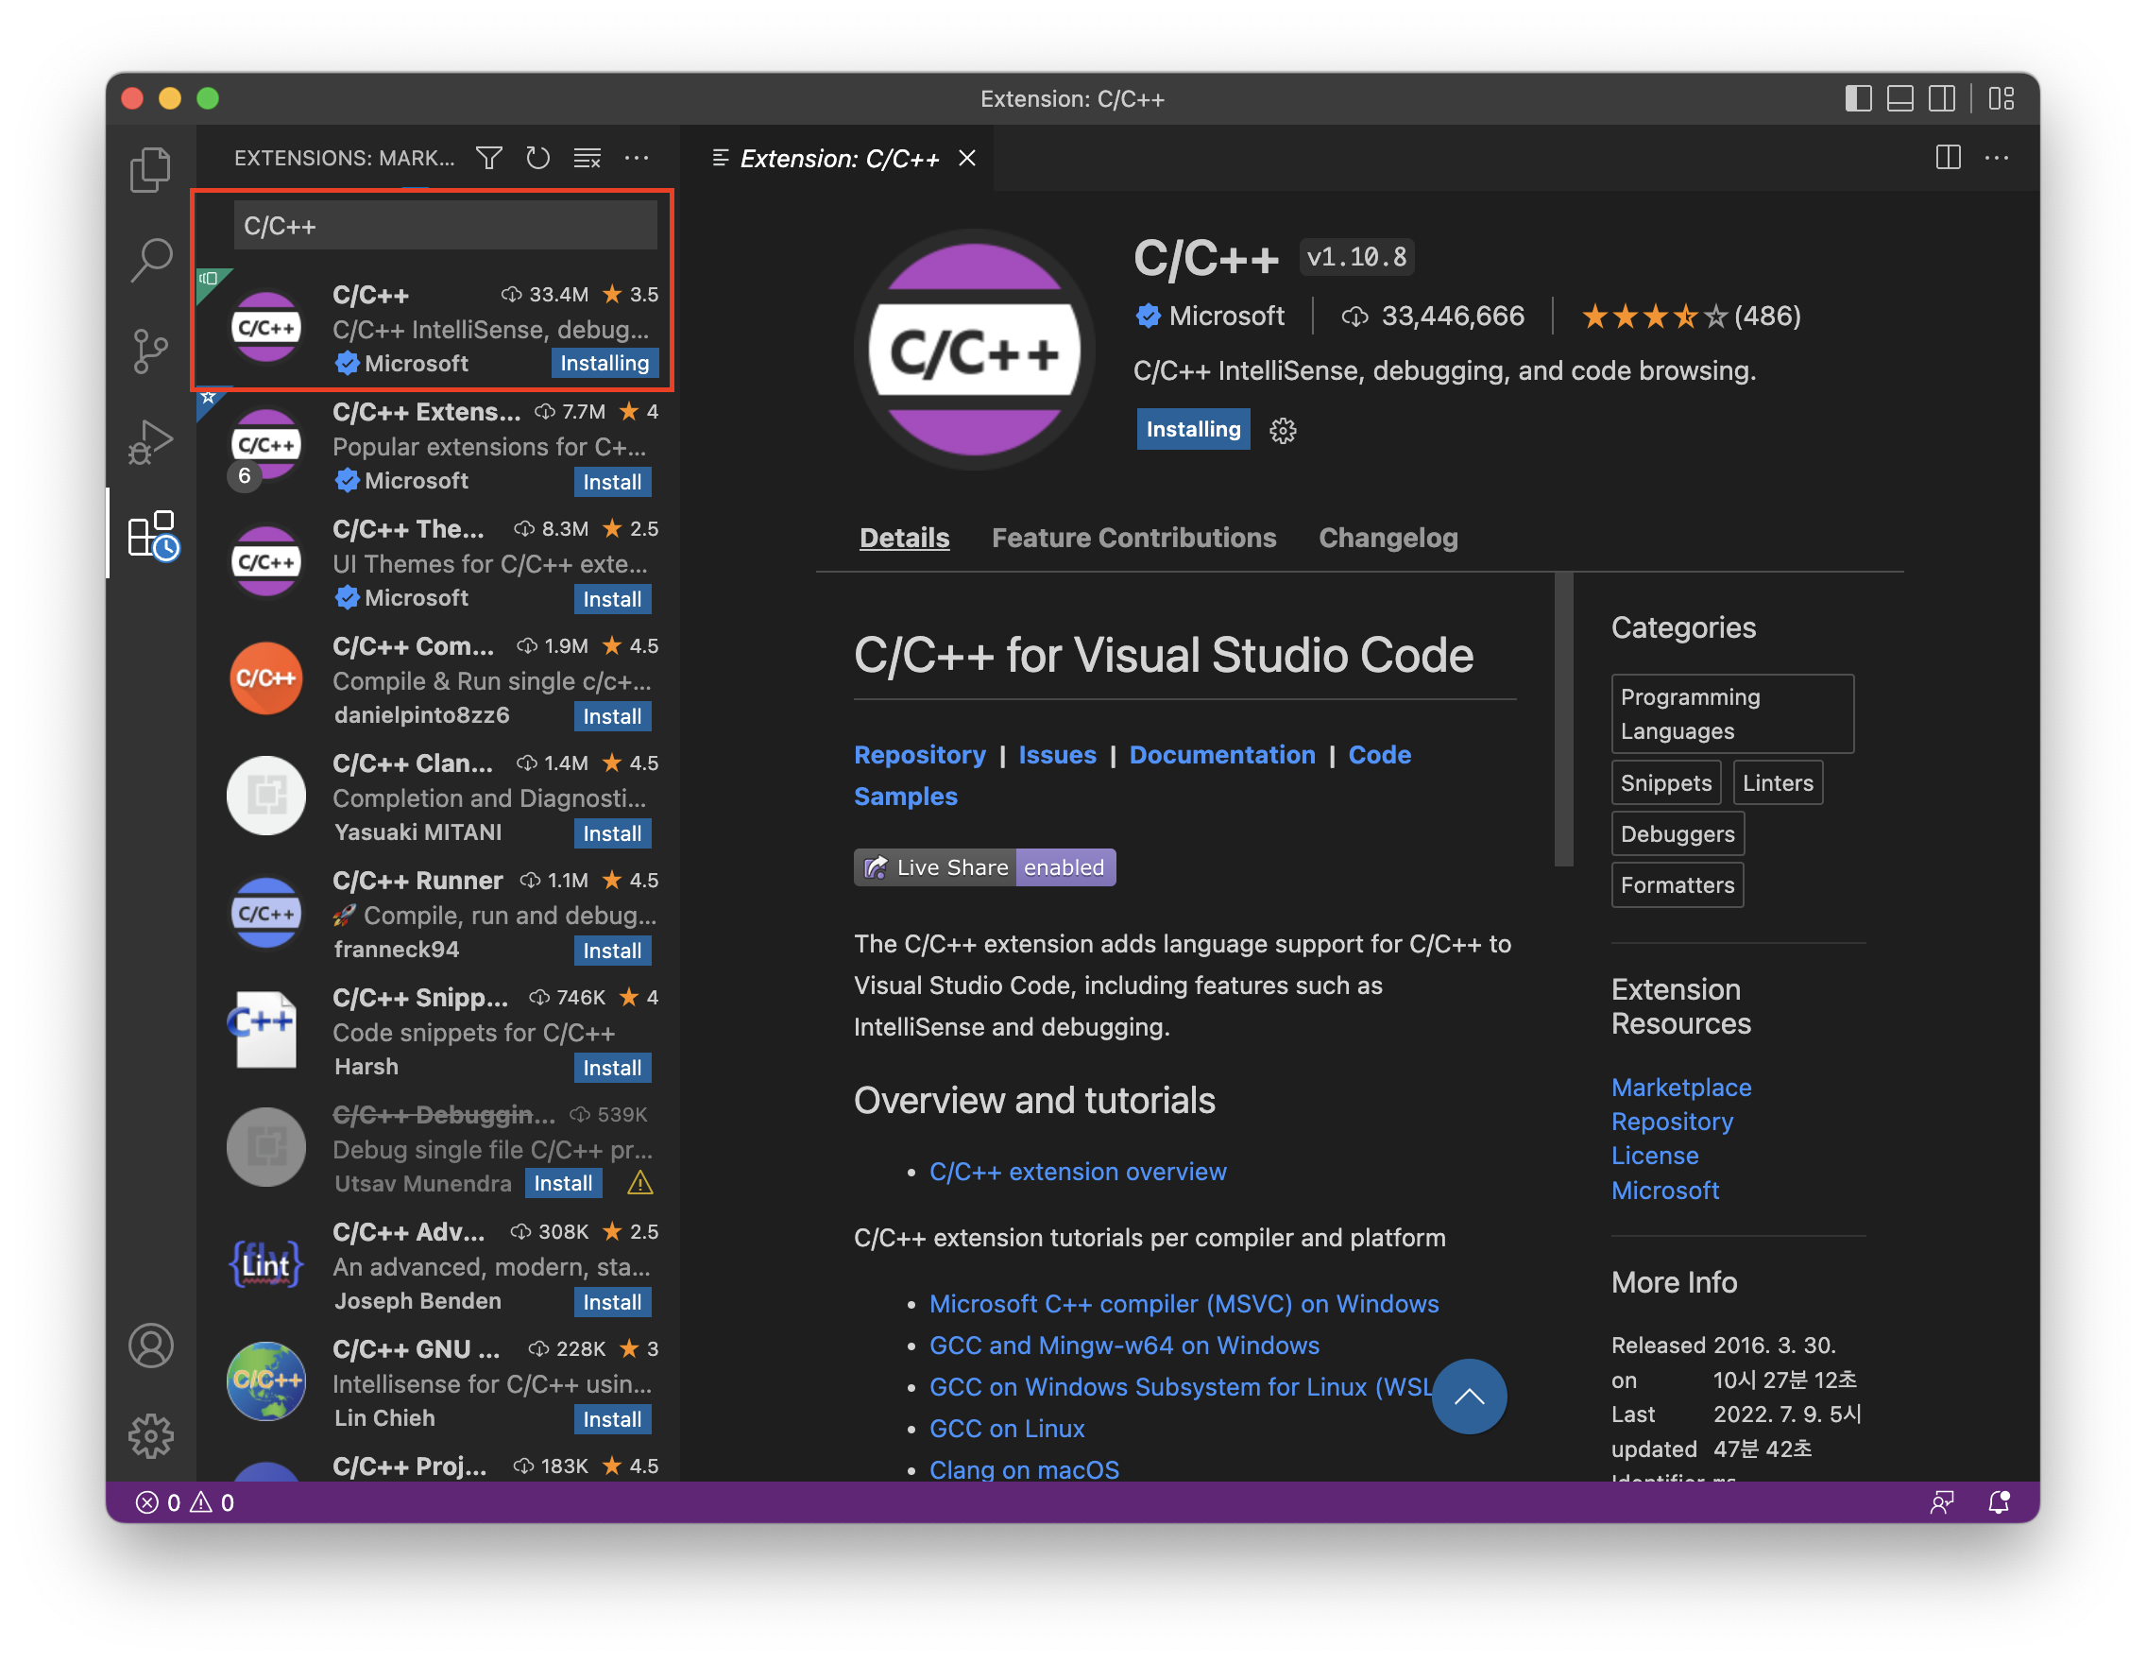This screenshot has height=1663, width=2146.
Task: Open Views and More Actions menu
Action: (x=637, y=158)
